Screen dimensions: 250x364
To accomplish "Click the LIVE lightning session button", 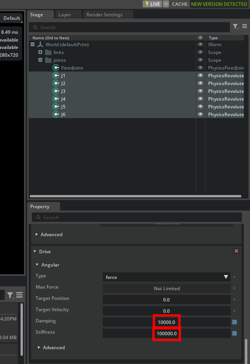I will pos(152,4).
